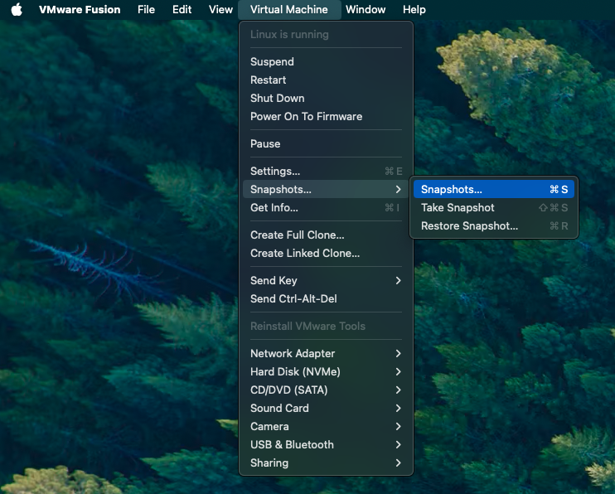
Task: Choose Create Linked Clone option
Action: pyautogui.click(x=304, y=253)
